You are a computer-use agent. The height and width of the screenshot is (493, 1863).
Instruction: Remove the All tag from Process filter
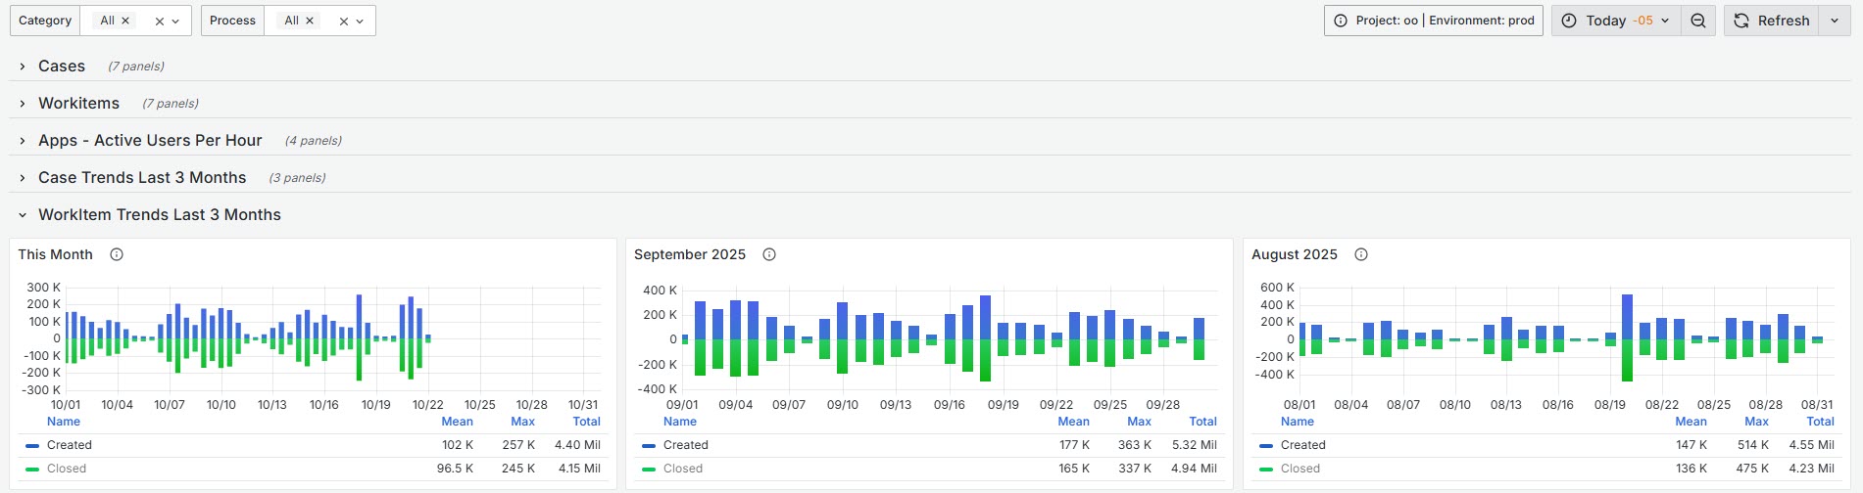pos(310,21)
